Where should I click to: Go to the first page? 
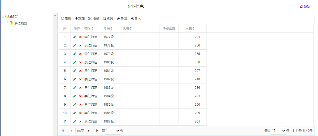63,131
